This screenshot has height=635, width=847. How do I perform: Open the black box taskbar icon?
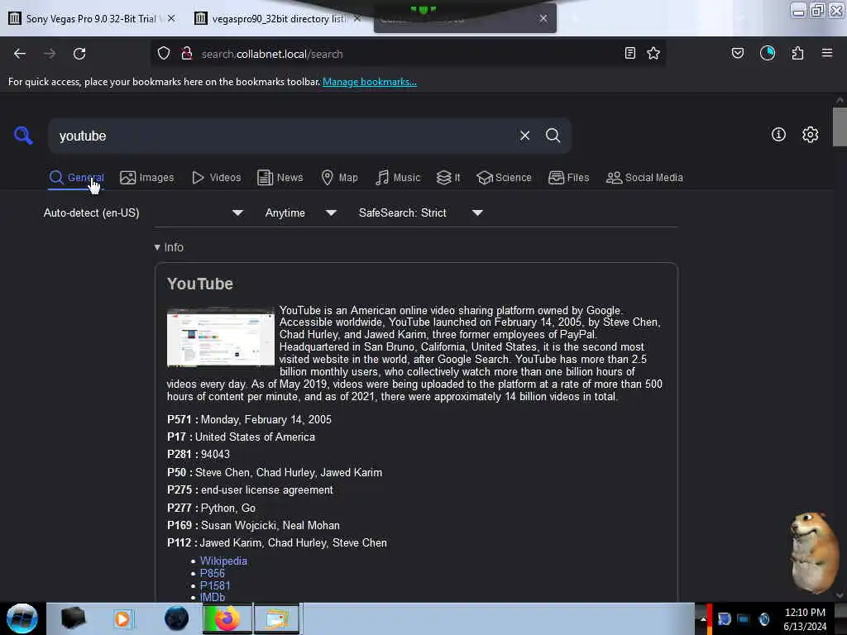pos(73,618)
